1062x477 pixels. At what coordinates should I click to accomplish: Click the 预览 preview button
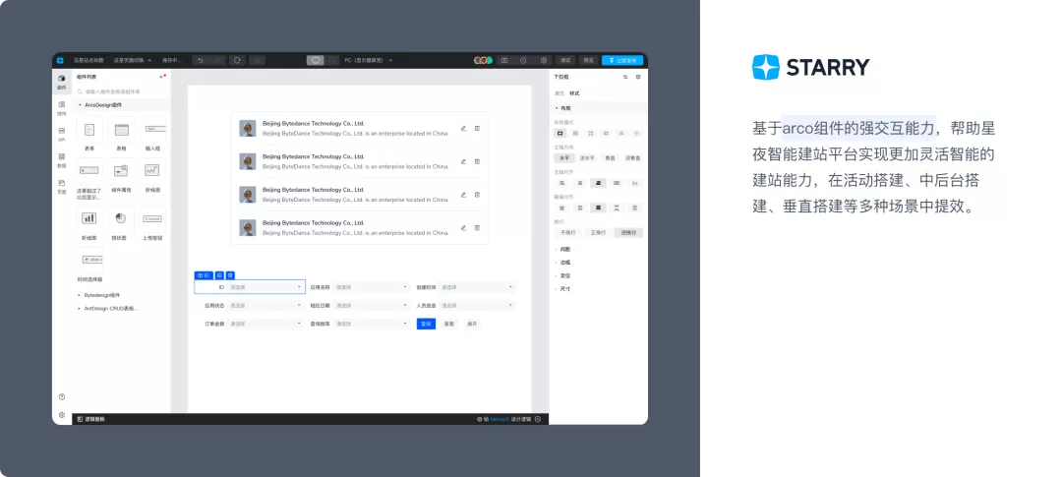click(589, 60)
